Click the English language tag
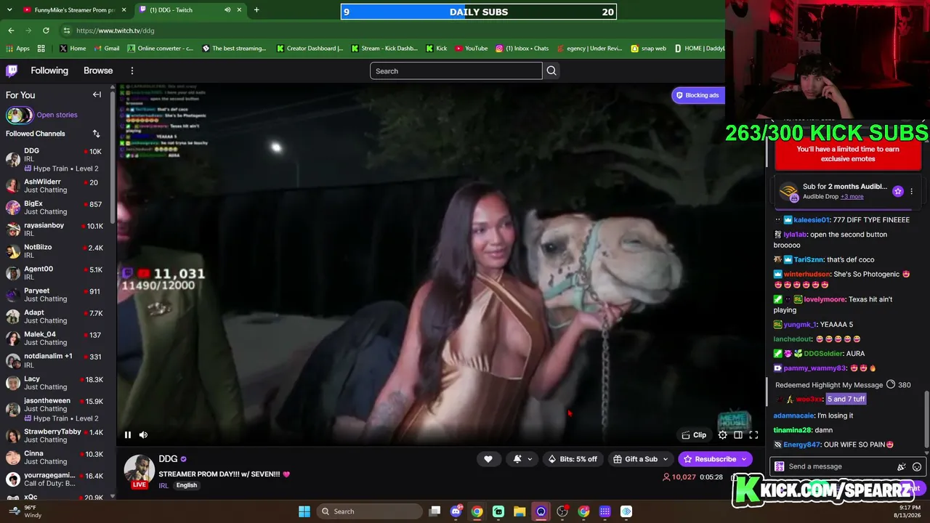 [187, 485]
